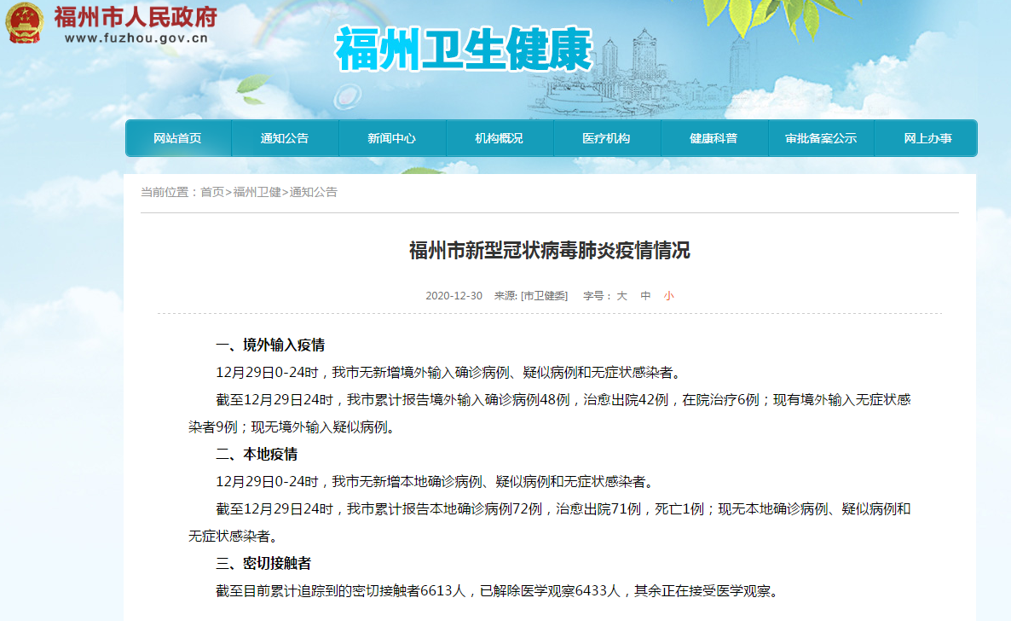Viewport: 1011px width, 621px height.
Task: Click the national emblem logo icon
Action: 25,22
